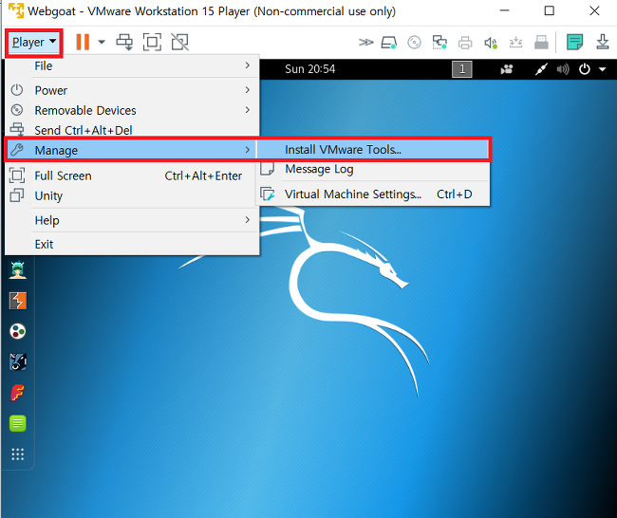
Task: Click the Kali clock Sun 20:54
Action: (310, 69)
